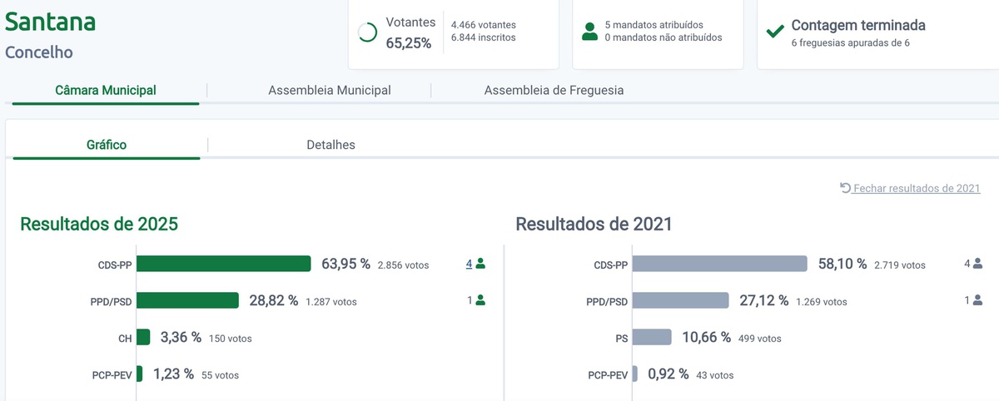Switch to the Detalhes view tab
Image resolution: width=999 pixels, height=401 pixels.
pyautogui.click(x=331, y=145)
